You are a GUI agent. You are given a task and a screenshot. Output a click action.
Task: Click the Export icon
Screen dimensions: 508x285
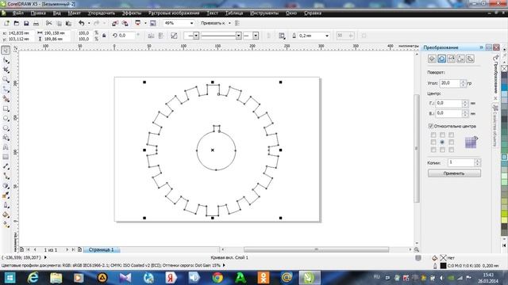pos(125,23)
